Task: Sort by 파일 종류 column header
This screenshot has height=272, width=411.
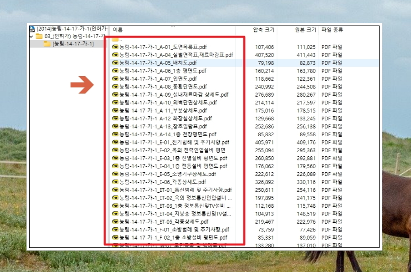Action: pyautogui.click(x=332, y=30)
